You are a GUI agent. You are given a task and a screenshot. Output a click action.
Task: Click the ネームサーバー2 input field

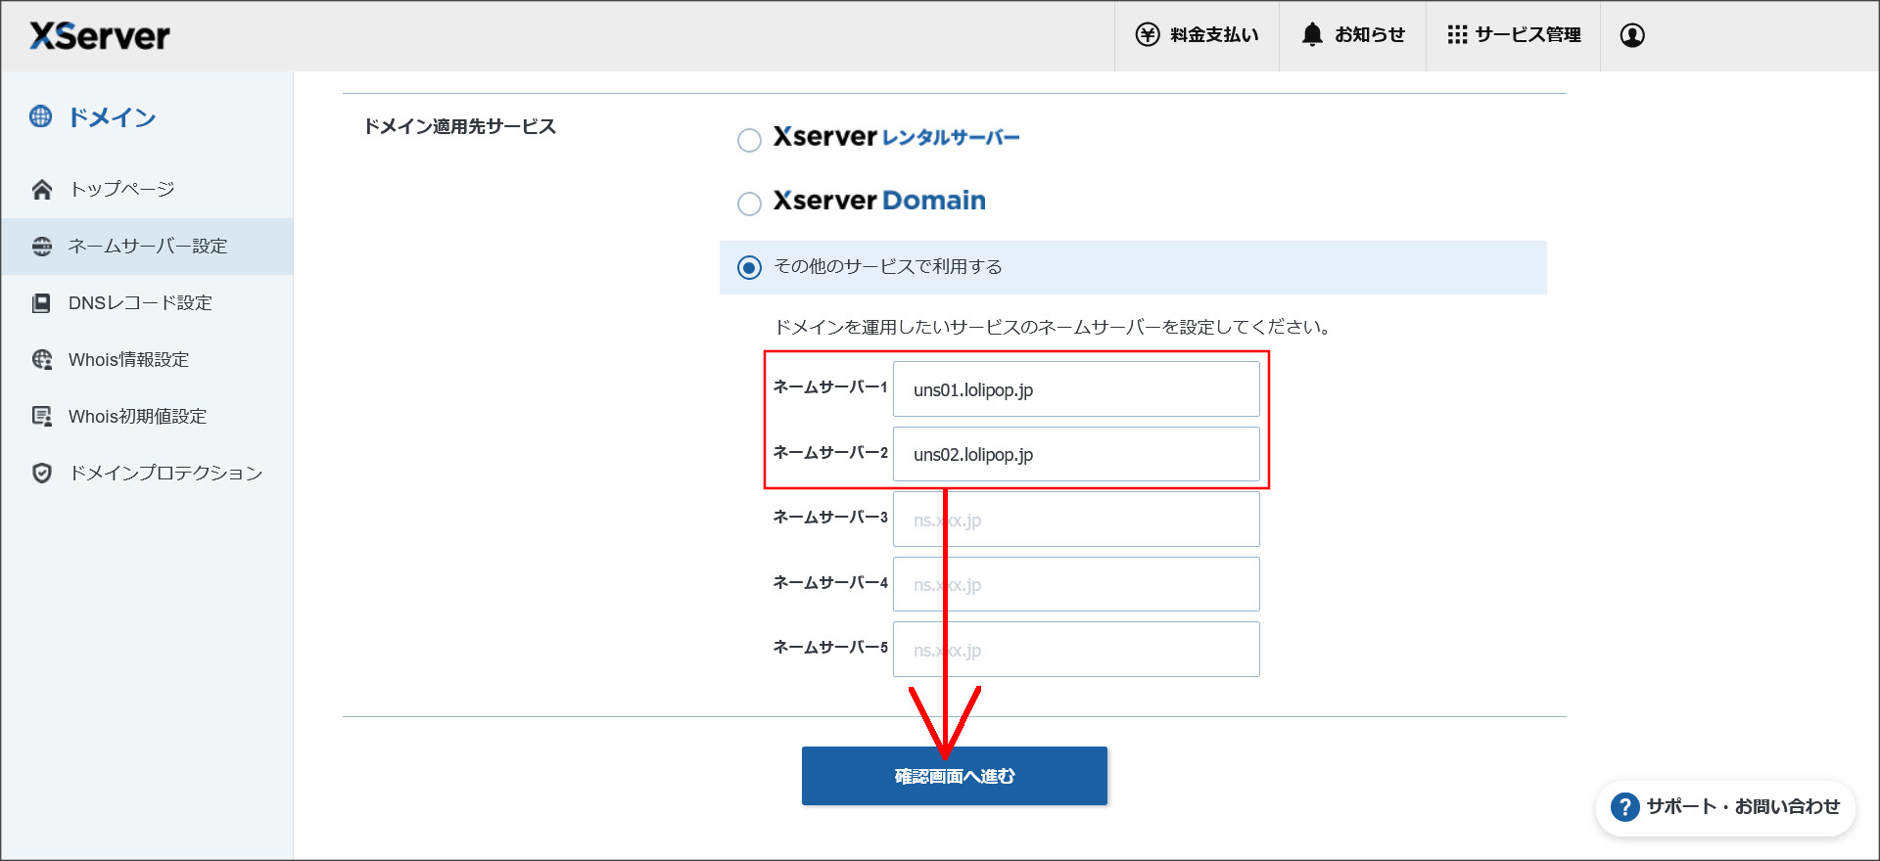pyautogui.click(x=1076, y=454)
